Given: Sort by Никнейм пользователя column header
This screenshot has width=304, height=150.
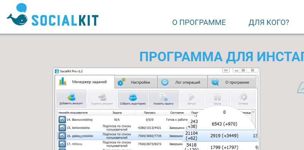Looking at the screenshot, I should pos(73,113).
